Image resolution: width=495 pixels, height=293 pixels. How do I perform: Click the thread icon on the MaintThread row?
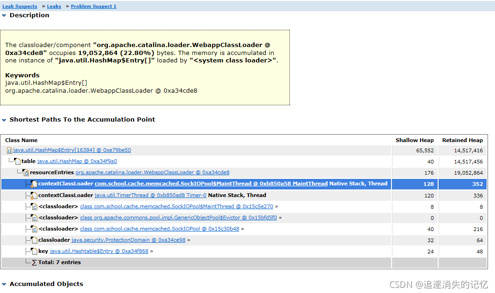[34, 184]
